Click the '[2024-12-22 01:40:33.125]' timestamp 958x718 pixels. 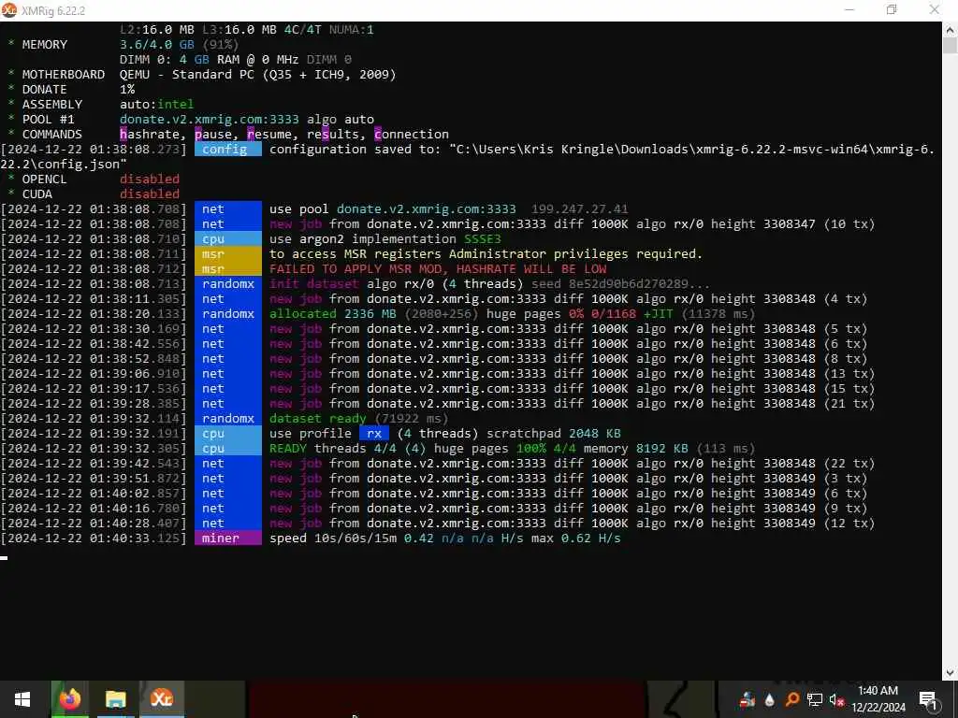[94, 538]
